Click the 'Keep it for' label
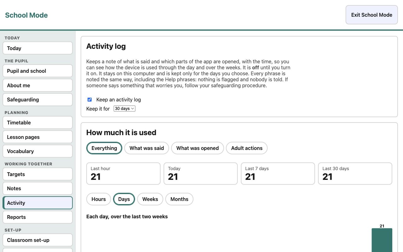 coord(98,109)
